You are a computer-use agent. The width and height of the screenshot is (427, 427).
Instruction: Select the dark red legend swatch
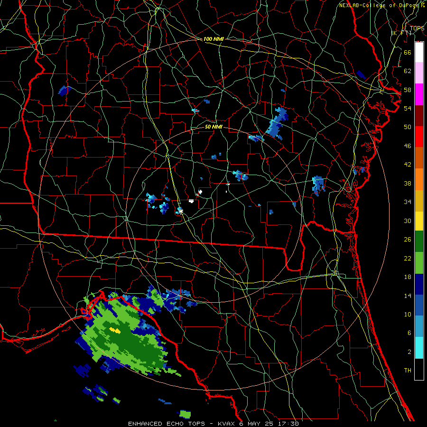[419, 115]
